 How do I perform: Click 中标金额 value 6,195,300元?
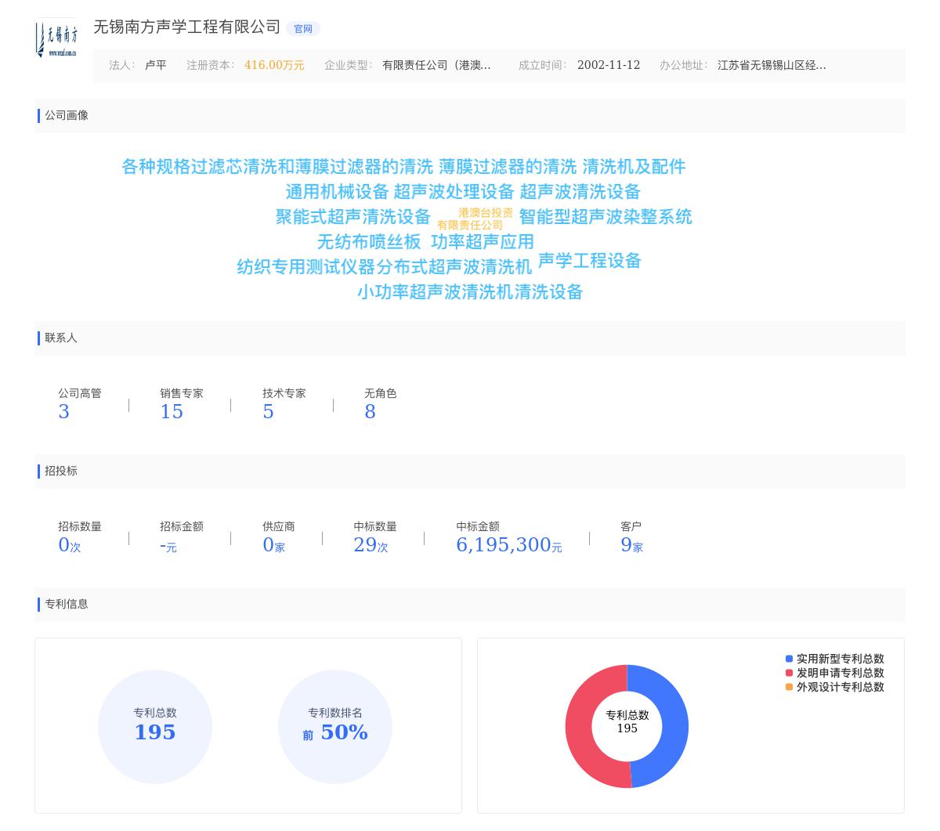click(x=509, y=545)
